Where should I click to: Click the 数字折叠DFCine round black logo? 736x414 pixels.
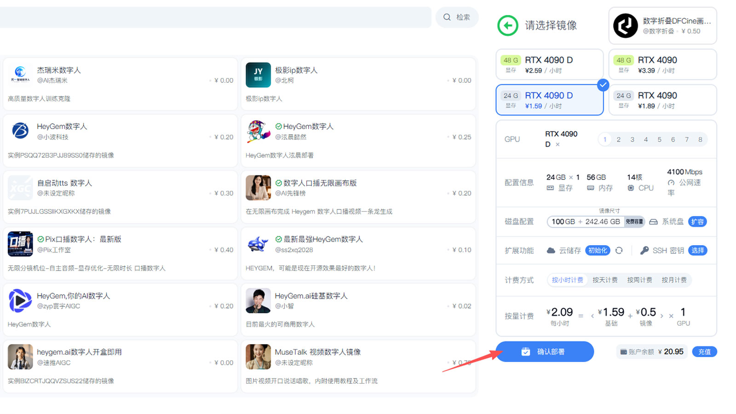click(626, 26)
